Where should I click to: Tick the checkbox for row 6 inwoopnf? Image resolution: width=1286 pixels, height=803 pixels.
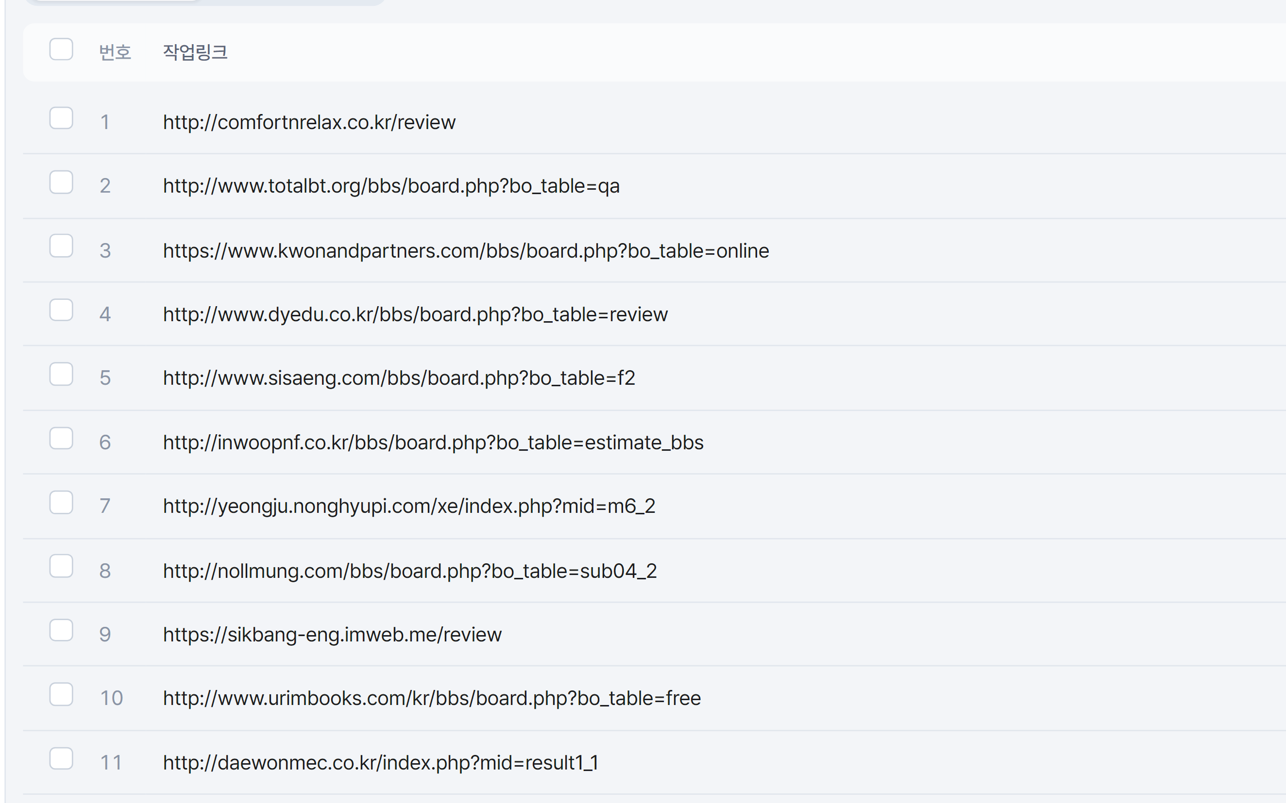61,438
